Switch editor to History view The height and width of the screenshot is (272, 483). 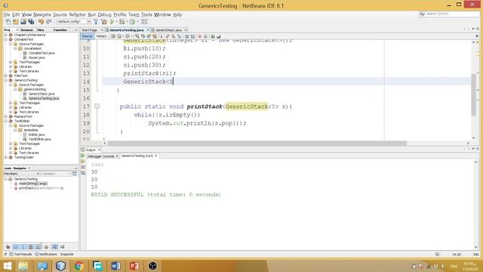[x=101, y=36]
